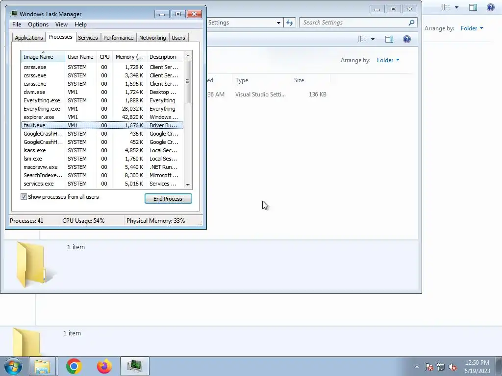Select the SearchIndexe... process row

[x=102, y=175]
